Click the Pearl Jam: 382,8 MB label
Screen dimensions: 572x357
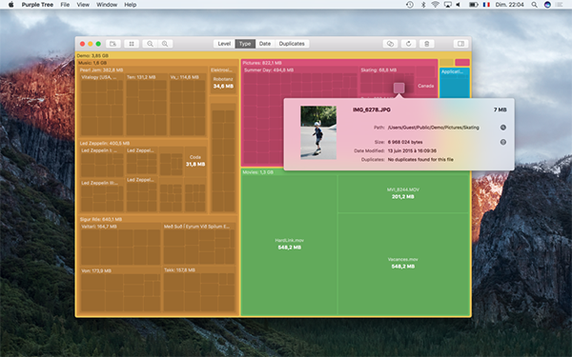point(101,69)
